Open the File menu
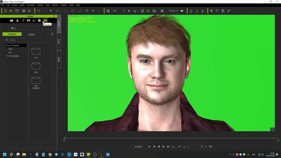This screenshot has width=281, height=158. [3, 5]
